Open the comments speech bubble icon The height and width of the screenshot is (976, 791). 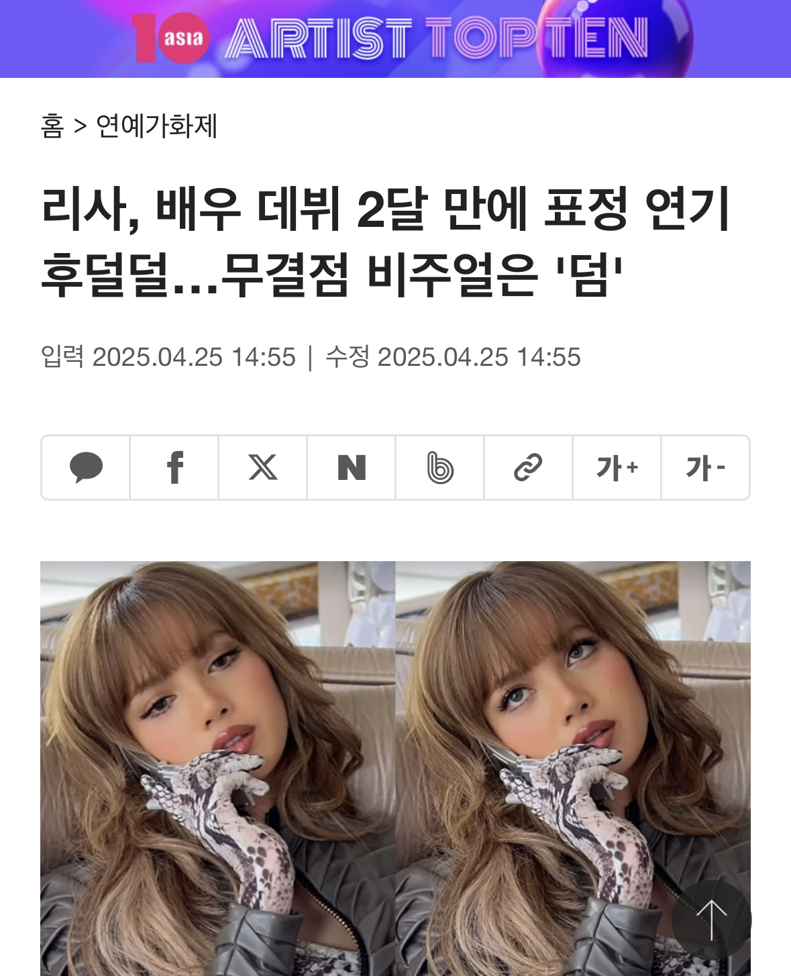coord(86,468)
